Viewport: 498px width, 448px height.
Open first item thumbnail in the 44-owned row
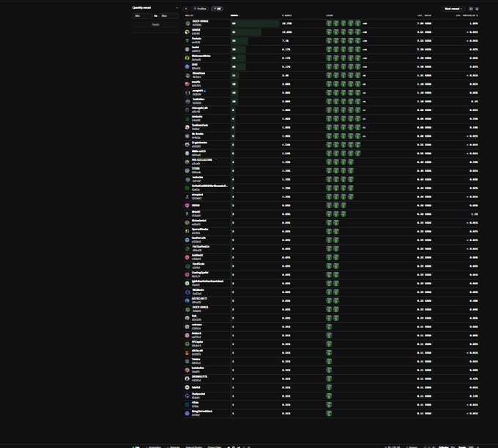coord(329,23)
